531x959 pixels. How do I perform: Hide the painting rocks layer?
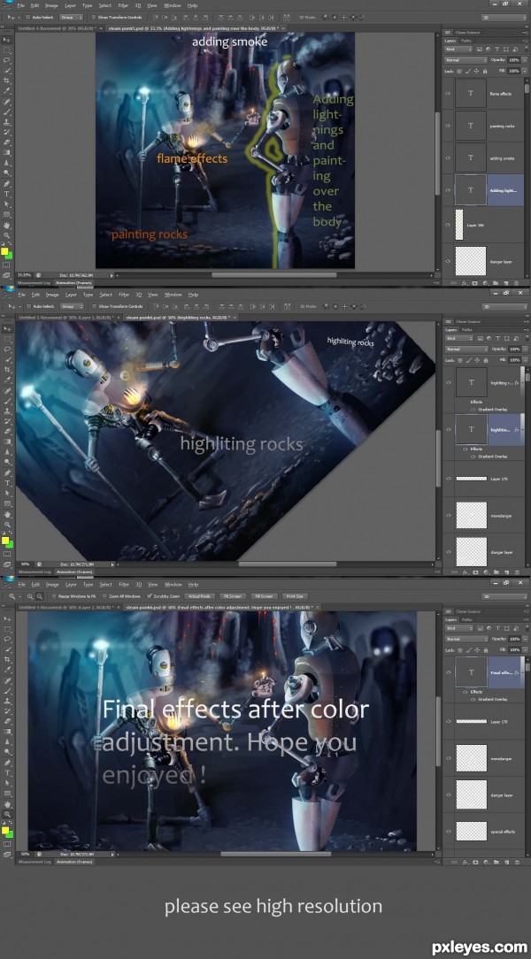(x=448, y=126)
